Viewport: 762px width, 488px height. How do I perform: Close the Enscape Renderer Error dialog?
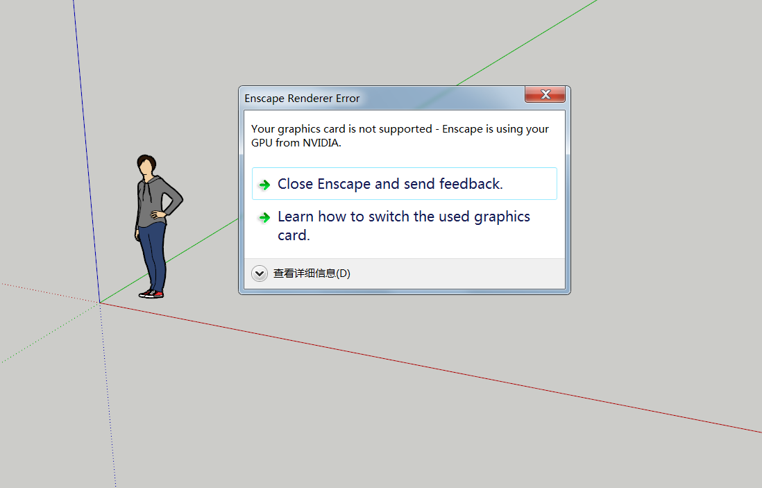pyautogui.click(x=545, y=94)
